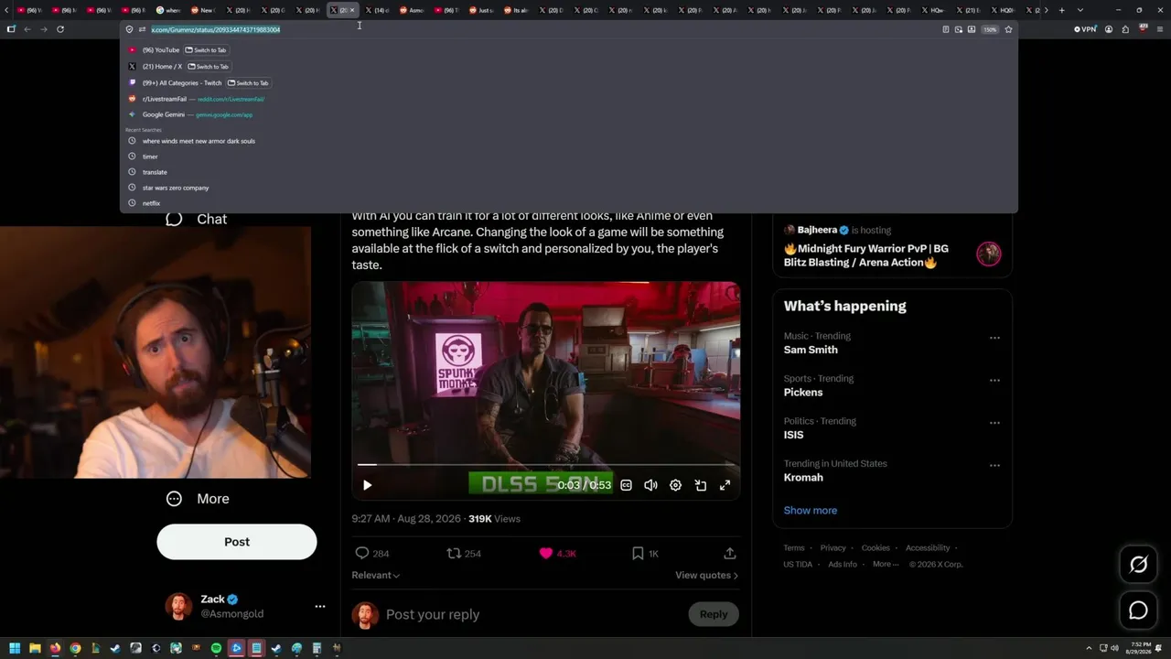Screen dimensions: 1171x659
Task: Open video settings gear
Action: pyautogui.click(x=675, y=485)
